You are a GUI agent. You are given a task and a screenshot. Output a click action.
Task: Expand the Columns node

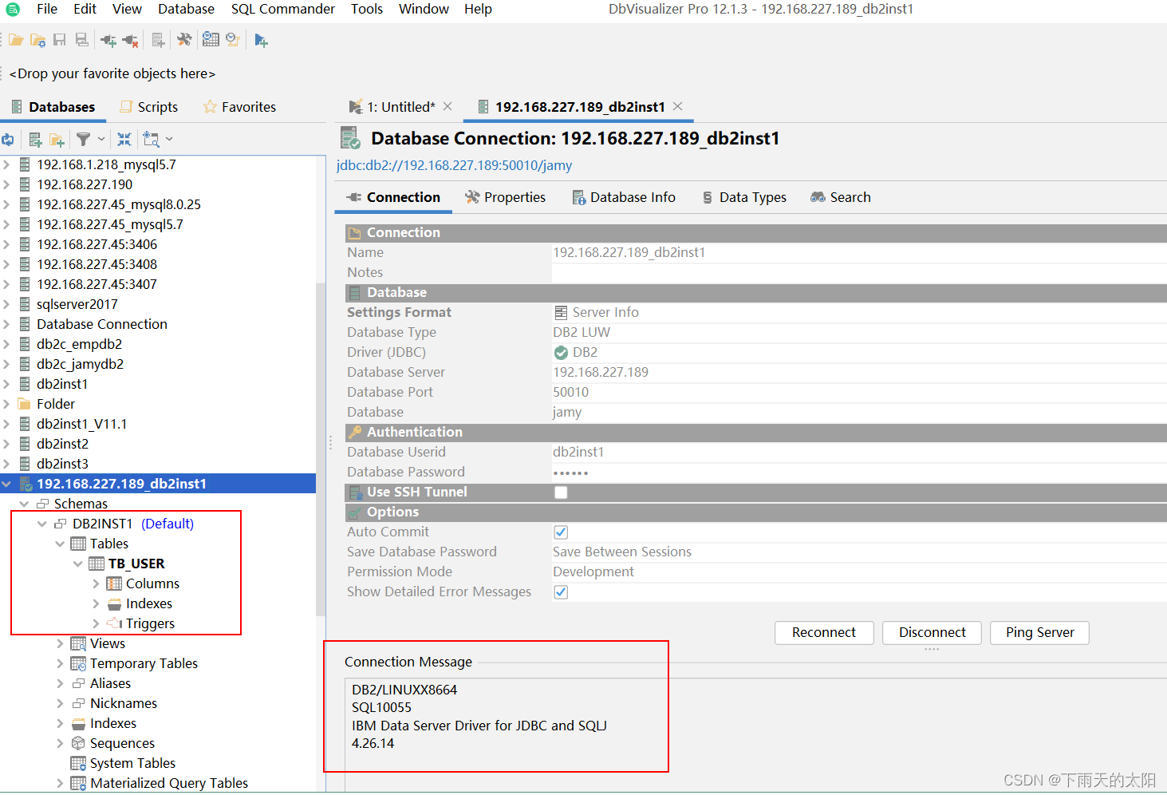pos(96,583)
